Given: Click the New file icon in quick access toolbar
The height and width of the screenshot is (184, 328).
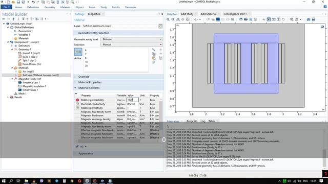Looking at the screenshot, I should 9,2.
